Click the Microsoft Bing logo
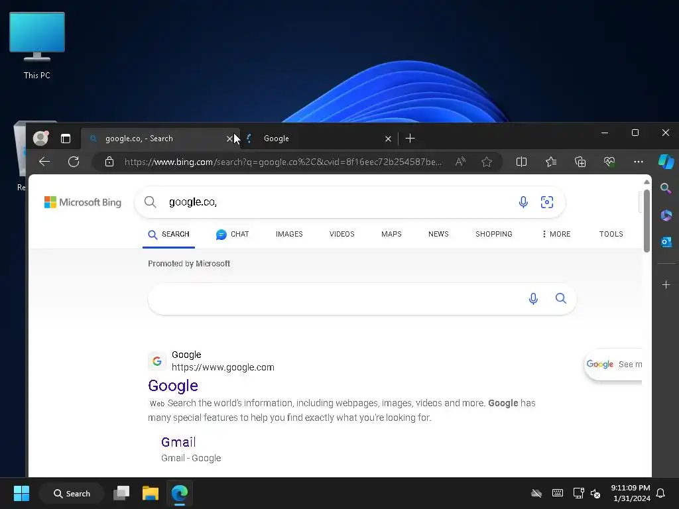679x509 pixels. (83, 202)
